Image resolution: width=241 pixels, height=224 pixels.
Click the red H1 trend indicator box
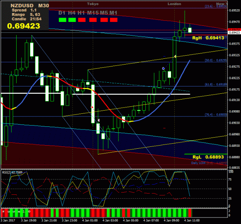click(x=82, y=20)
